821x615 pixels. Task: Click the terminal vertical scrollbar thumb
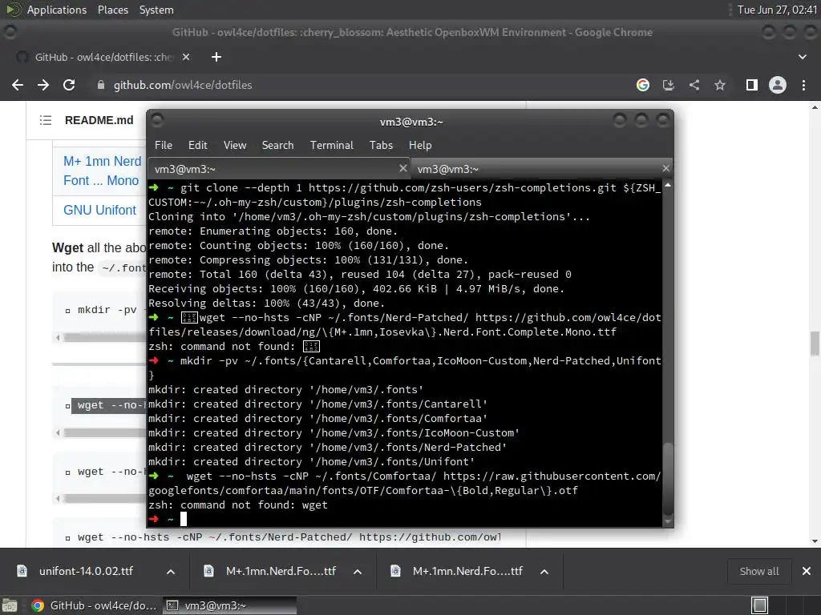pos(668,479)
